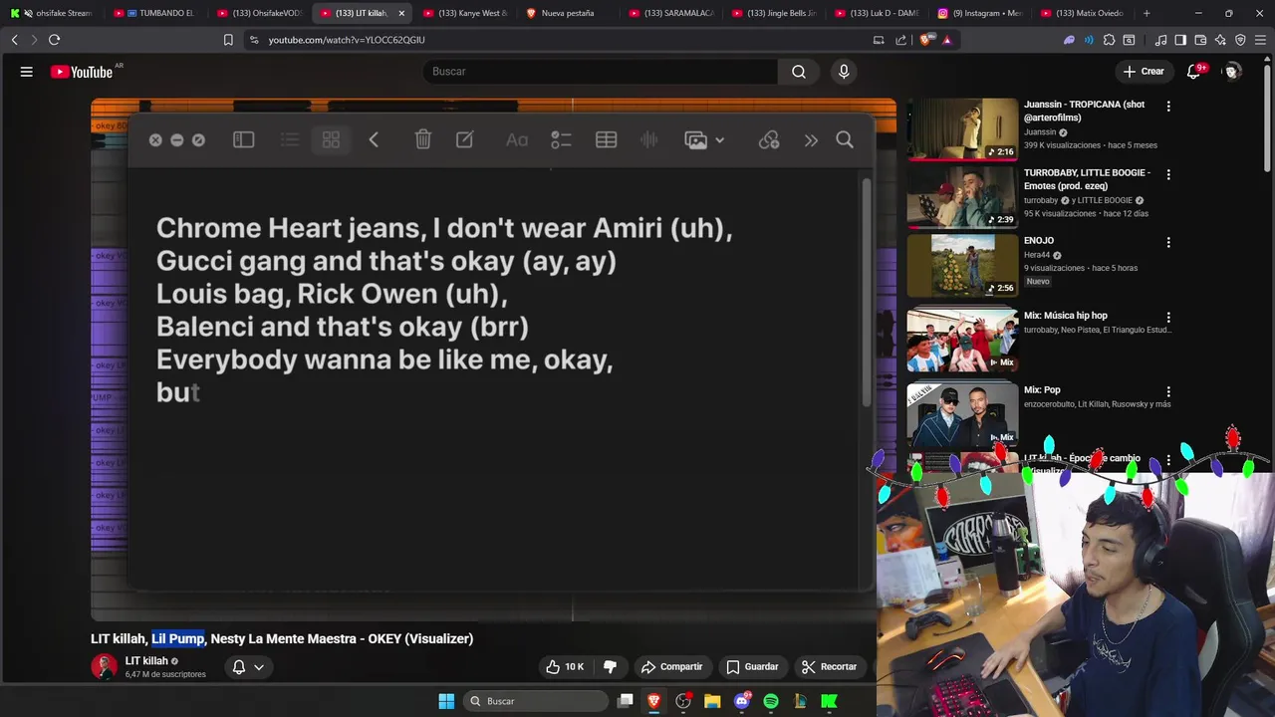The width and height of the screenshot is (1275, 717).
Task: Go back in browser history
Action: coord(14,40)
